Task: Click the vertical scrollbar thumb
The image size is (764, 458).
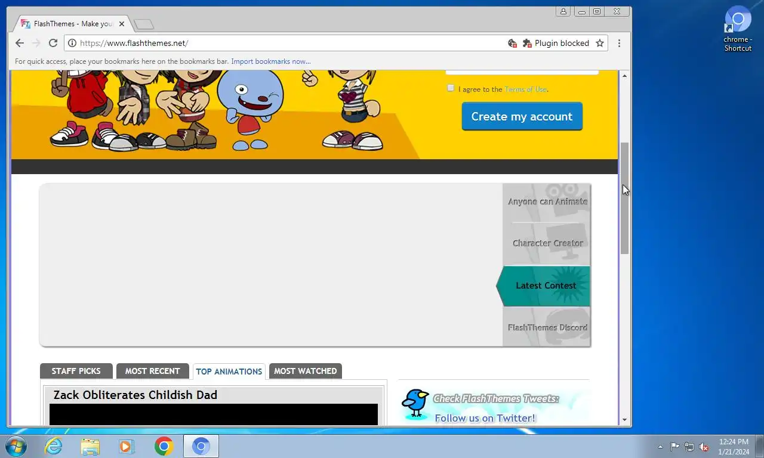Action: point(625,199)
